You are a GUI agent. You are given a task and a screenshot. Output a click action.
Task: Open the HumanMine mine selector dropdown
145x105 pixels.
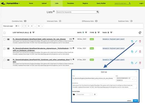point(13,3)
